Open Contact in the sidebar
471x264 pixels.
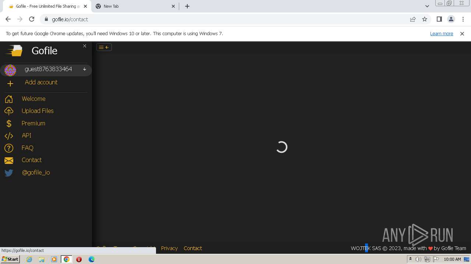tap(32, 160)
